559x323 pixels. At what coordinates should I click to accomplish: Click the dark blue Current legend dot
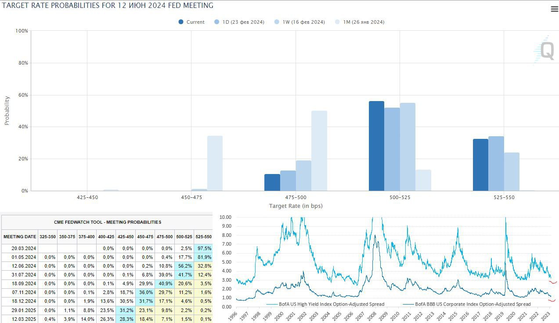[181, 22]
